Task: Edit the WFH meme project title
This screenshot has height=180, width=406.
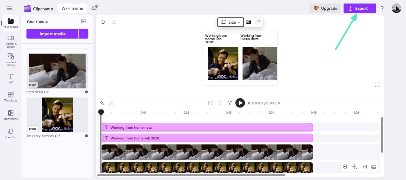Action: tap(72, 8)
